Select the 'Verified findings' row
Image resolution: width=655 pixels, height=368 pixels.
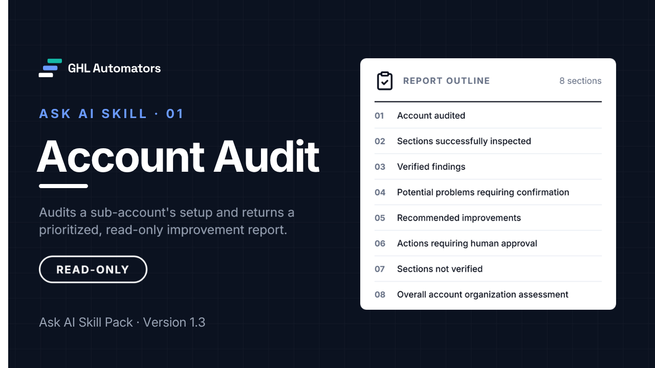point(488,167)
